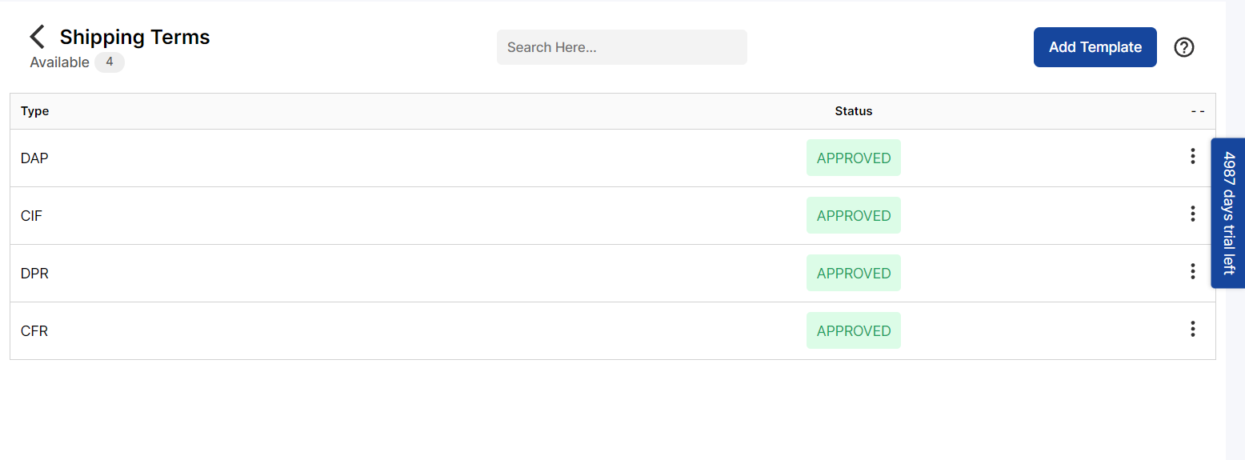Click APPROVED status badge for DPR
Image resolution: width=1245 pixels, height=460 pixels.
(854, 273)
